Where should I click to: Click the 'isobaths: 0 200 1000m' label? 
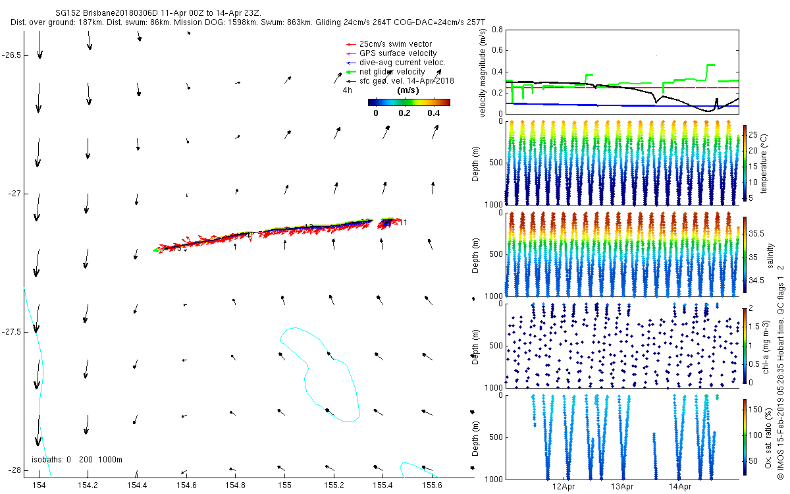(x=77, y=460)
